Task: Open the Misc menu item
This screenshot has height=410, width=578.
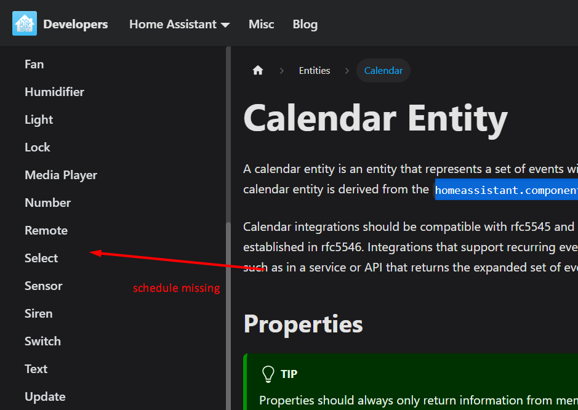Action: (261, 24)
